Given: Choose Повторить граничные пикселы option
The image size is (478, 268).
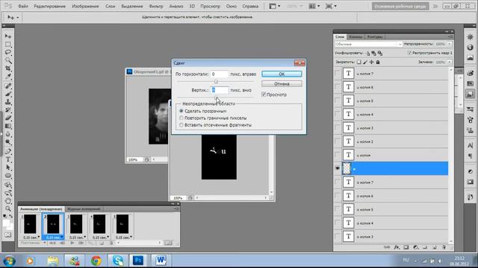Looking at the screenshot, I should pos(181,118).
